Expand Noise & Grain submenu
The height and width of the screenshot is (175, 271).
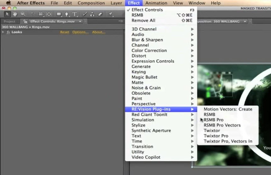(161, 88)
